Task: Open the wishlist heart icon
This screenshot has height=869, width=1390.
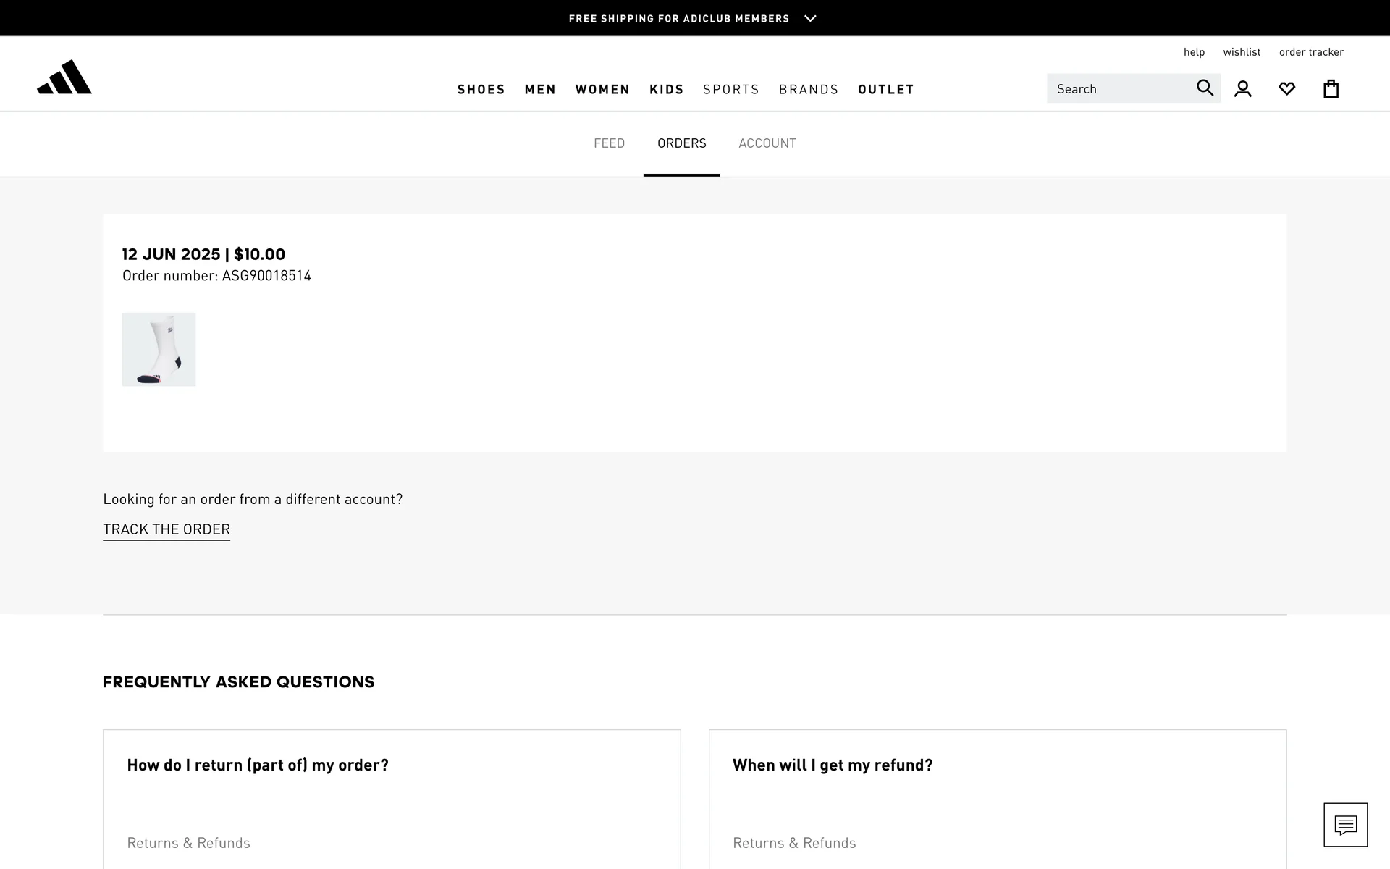Action: tap(1286, 89)
